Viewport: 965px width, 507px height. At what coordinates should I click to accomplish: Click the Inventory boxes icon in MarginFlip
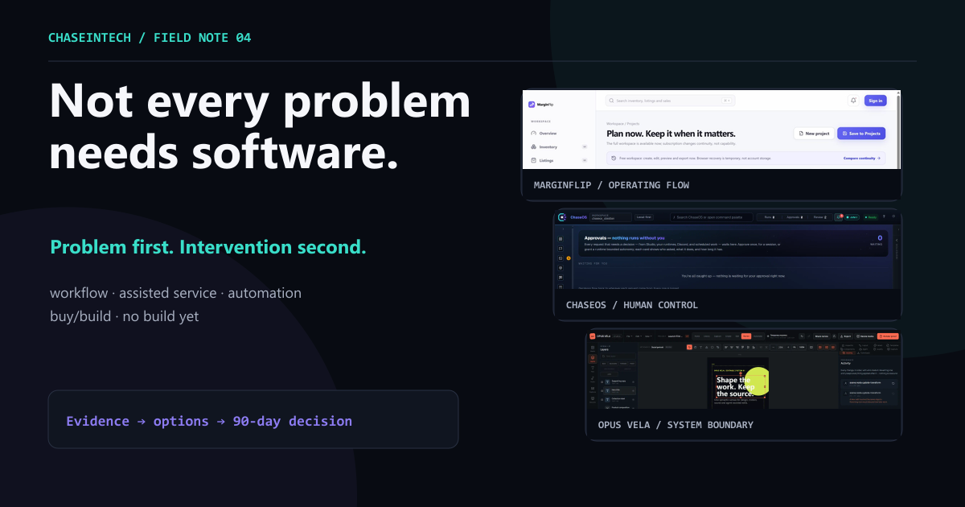pos(533,147)
